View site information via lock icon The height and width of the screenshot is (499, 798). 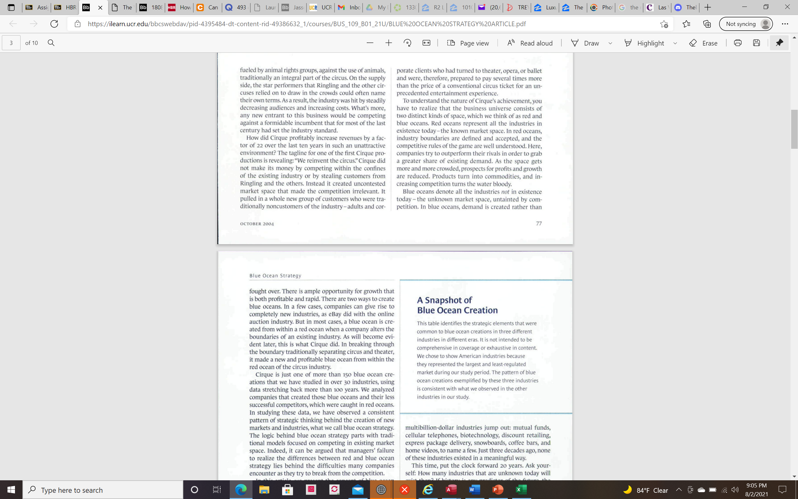coord(78,24)
